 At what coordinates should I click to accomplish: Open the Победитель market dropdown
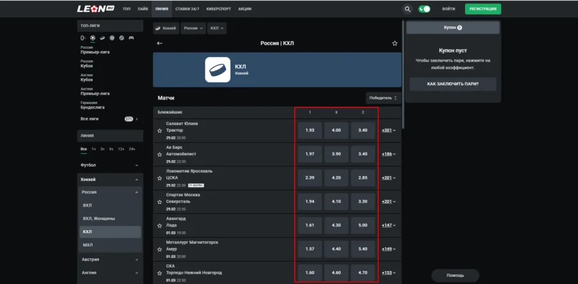(x=383, y=98)
